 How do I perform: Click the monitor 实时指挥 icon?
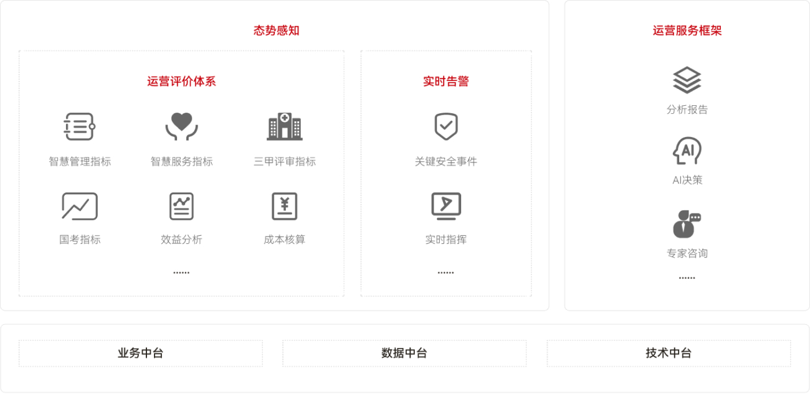[446, 206]
